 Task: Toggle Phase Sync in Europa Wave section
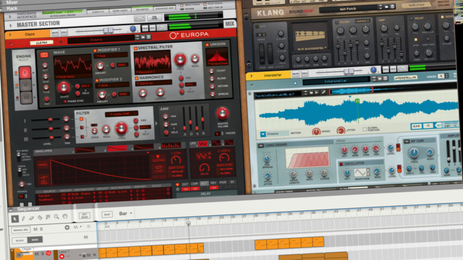65,102
